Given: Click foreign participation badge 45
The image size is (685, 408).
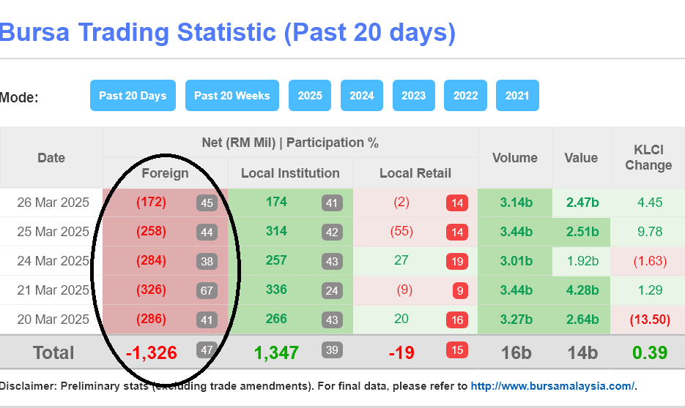Looking at the screenshot, I should click(207, 203).
